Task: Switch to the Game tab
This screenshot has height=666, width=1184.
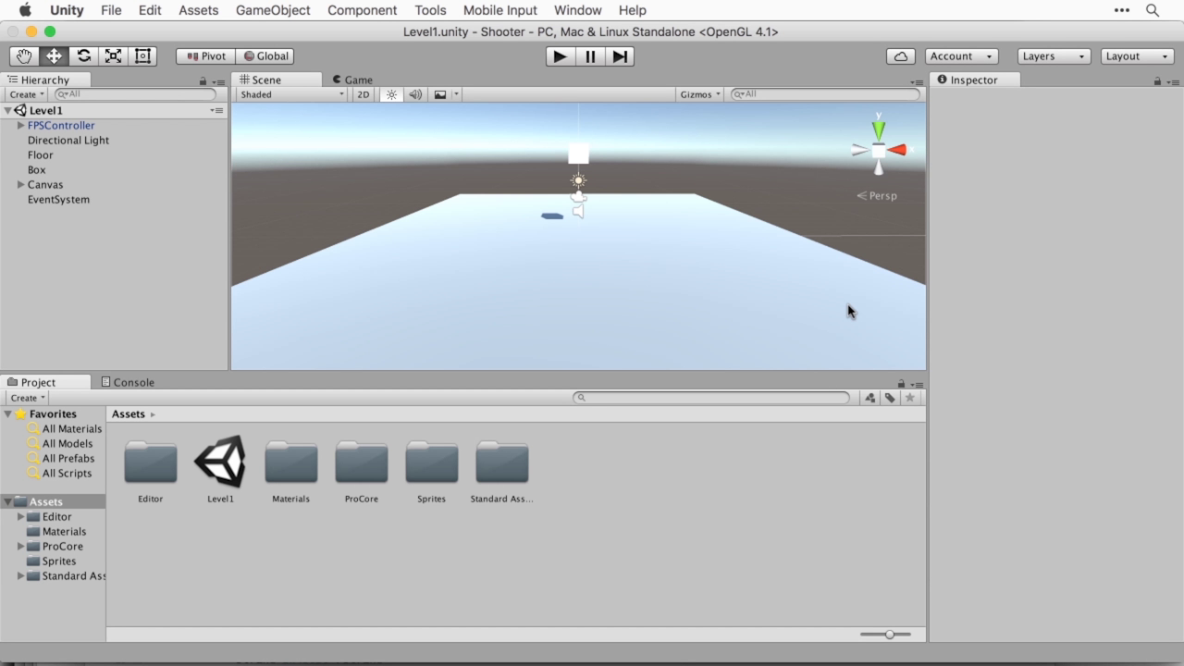Action: click(x=352, y=80)
